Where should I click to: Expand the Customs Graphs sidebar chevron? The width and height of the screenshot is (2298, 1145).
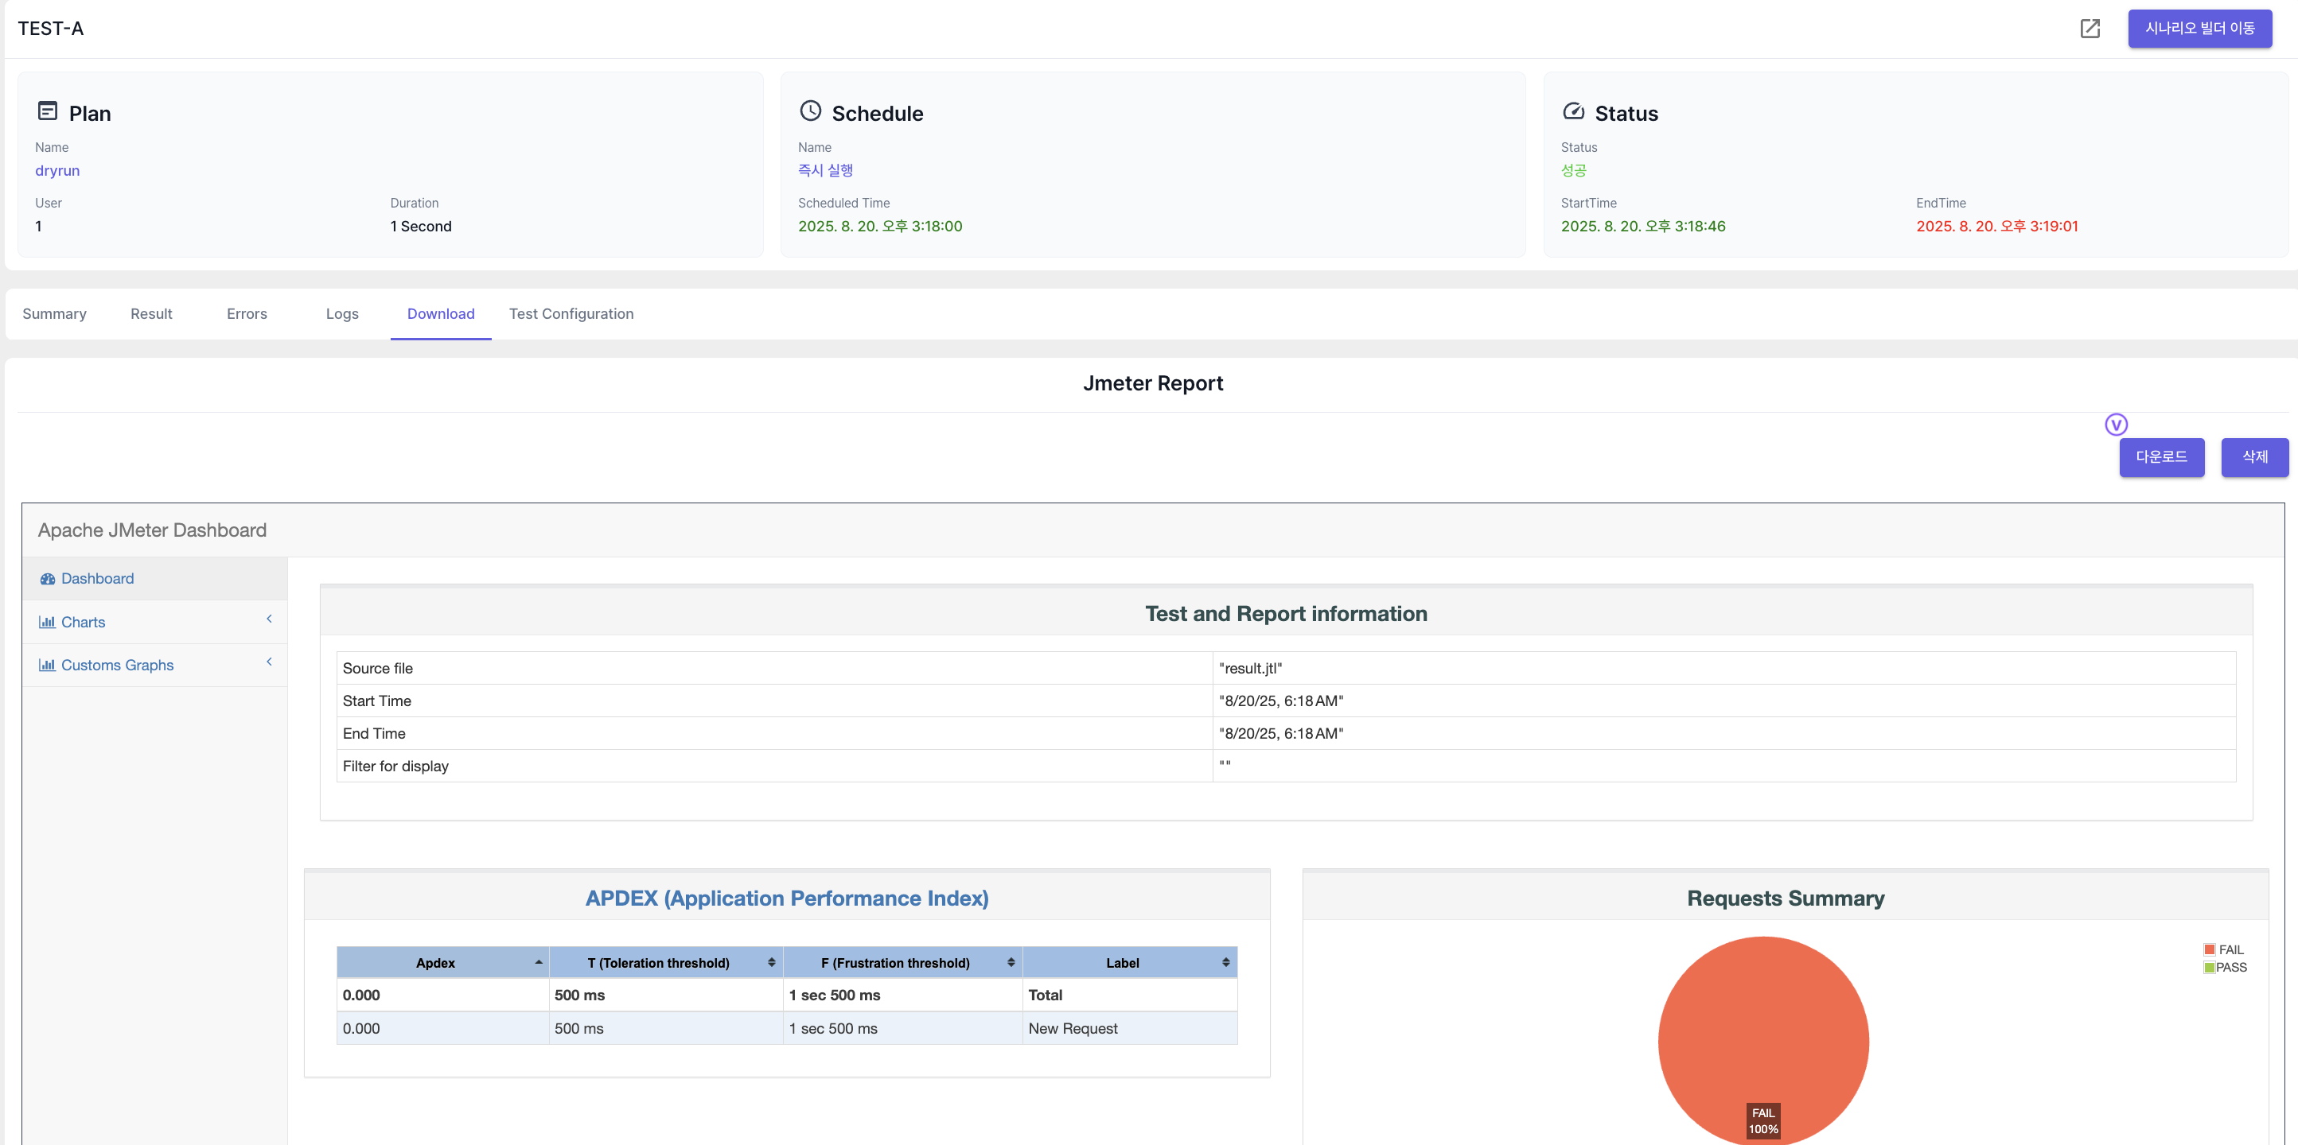coord(268,662)
